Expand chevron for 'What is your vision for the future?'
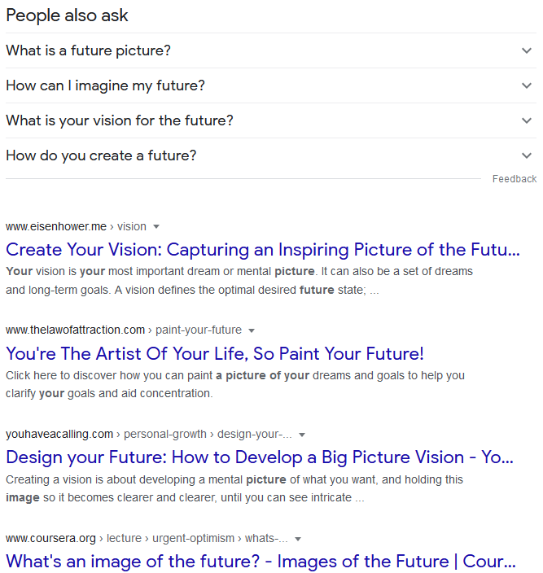This screenshot has height=573, width=543. (x=527, y=120)
